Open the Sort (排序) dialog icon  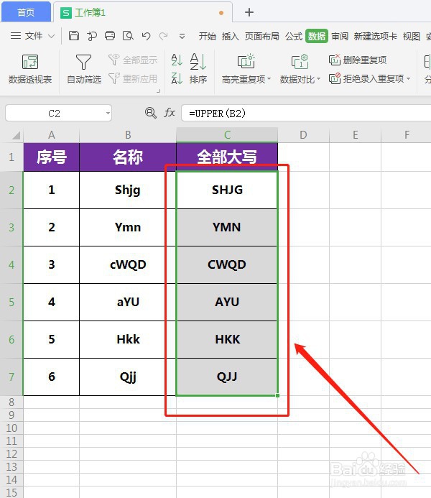198,69
